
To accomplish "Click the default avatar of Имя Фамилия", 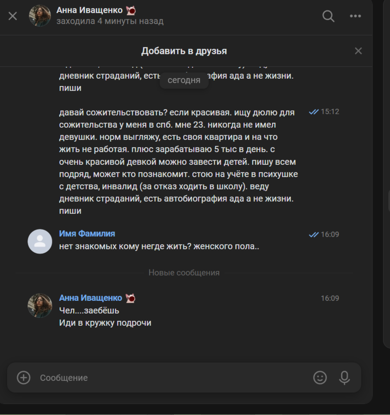I will coord(40,241).
